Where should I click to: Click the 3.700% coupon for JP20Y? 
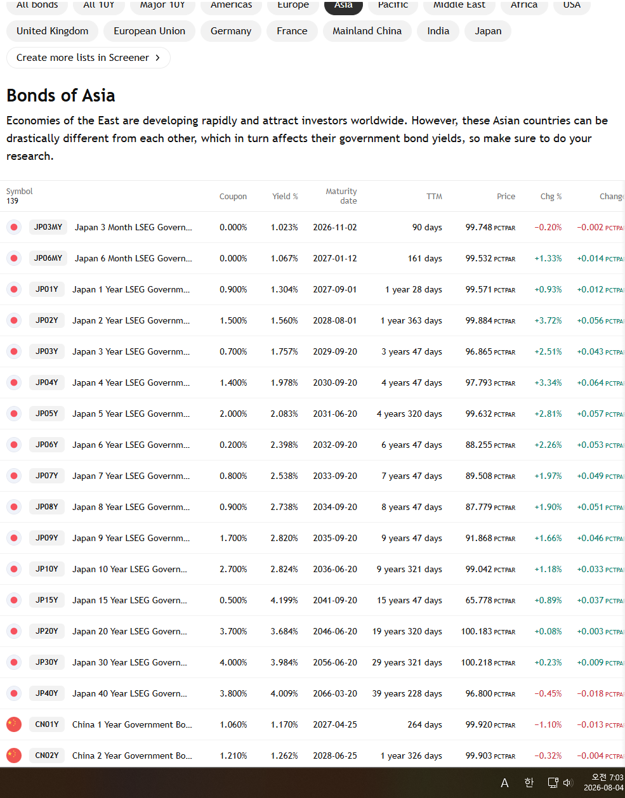(x=234, y=631)
